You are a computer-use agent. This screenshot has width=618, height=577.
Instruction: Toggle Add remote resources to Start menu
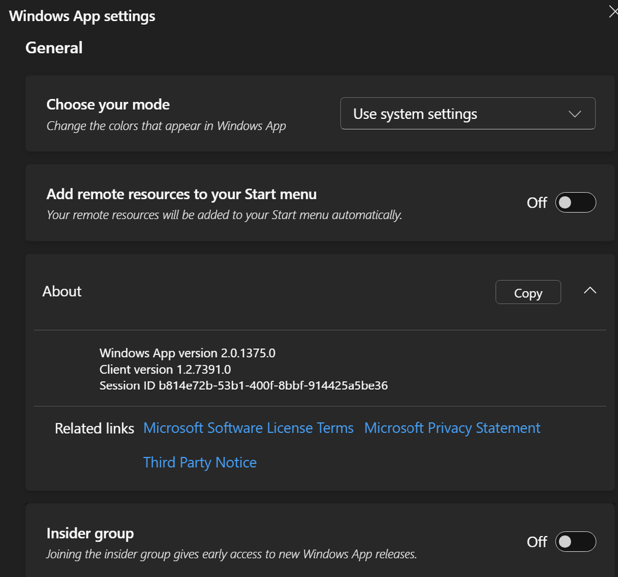pos(575,202)
